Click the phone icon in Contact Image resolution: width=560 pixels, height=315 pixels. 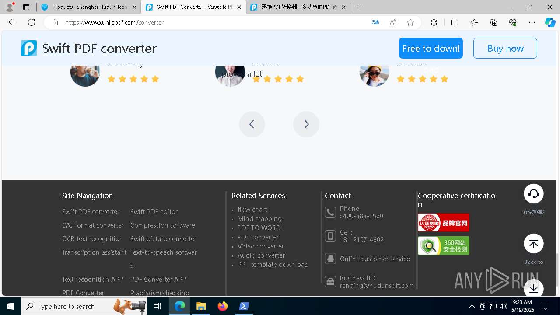(x=330, y=212)
